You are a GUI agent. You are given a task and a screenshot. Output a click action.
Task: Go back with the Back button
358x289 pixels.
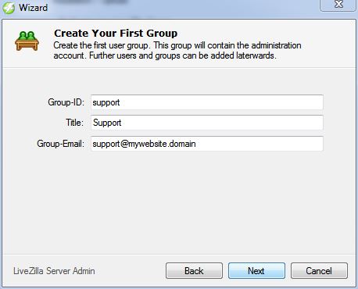[x=194, y=271]
